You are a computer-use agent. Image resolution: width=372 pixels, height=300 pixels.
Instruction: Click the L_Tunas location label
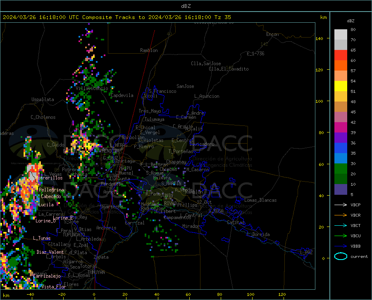click(x=42, y=238)
